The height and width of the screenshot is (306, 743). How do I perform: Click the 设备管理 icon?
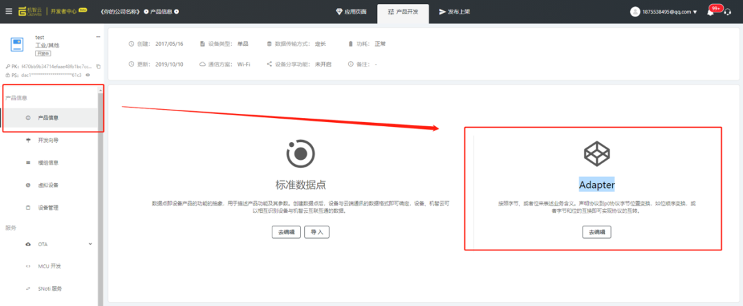pyautogui.click(x=28, y=207)
